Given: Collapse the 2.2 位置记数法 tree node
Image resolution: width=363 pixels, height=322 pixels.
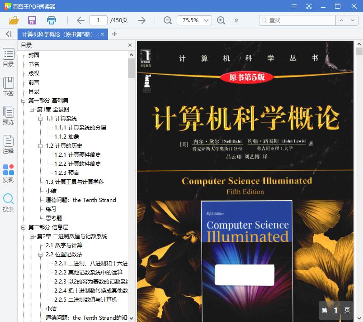Looking at the screenshot, I should (41, 255).
